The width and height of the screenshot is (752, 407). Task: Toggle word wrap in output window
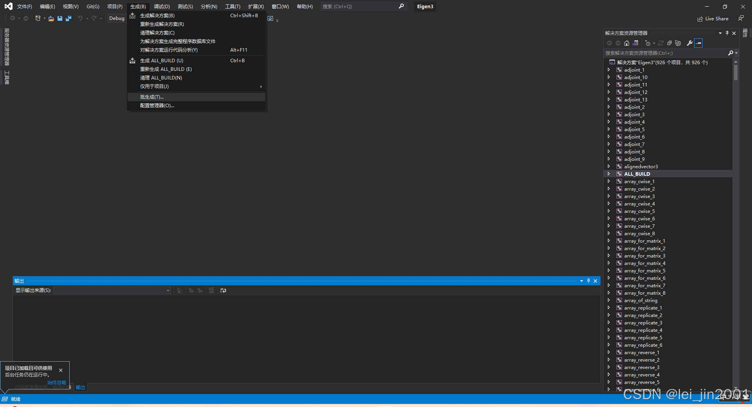(223, 290)
